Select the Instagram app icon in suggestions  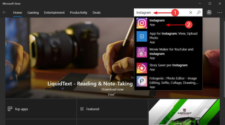click(x=142, y=23)
